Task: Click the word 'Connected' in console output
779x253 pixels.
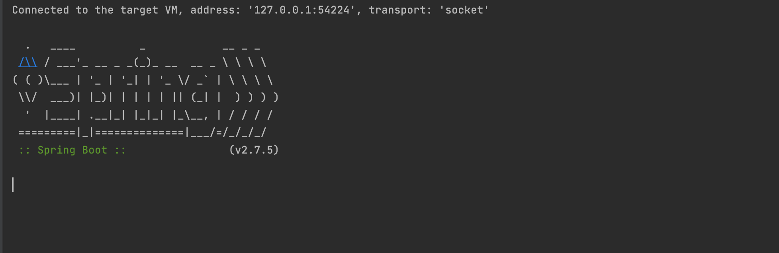Action: (41, 10)
